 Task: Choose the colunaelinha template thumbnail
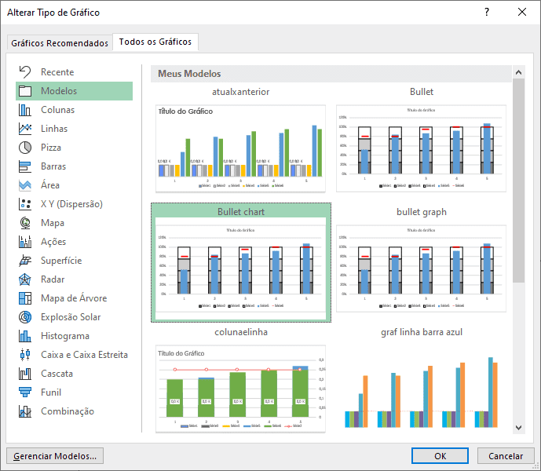(241, 388)
